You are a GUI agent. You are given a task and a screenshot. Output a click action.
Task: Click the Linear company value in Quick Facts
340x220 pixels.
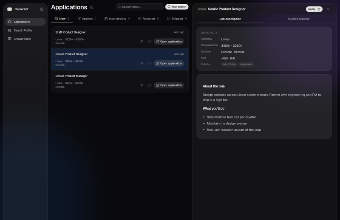[x=225, y=39]
